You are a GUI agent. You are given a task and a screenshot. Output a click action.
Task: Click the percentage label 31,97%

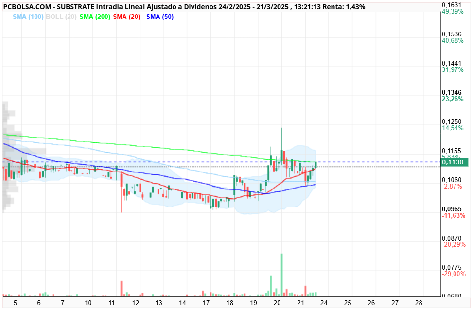(x=453, y=69)
